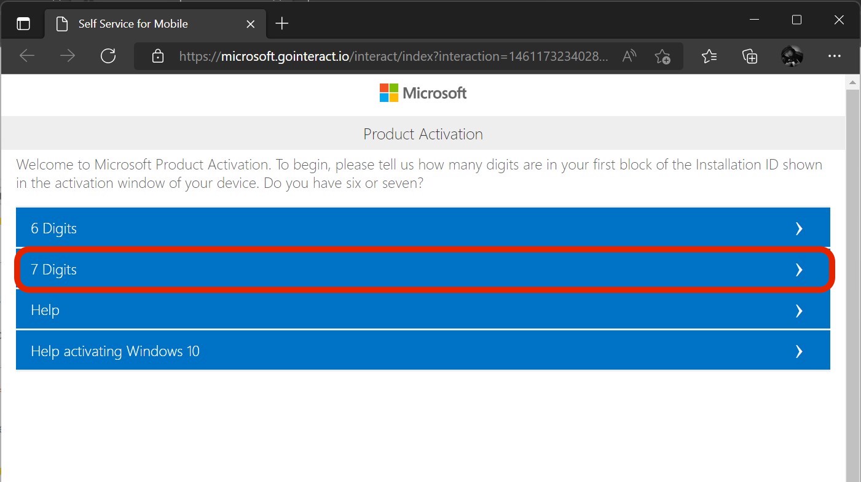Add this page to favorites
Viewport: 861px width, 482px height.
tap(662, 56)
